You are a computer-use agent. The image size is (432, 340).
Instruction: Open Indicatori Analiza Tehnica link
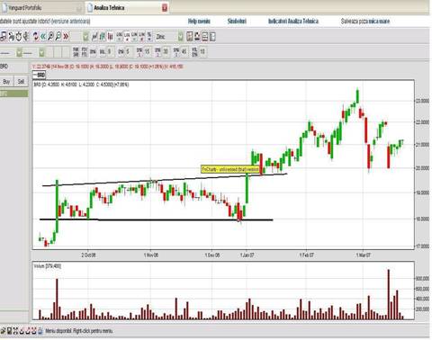point(293,21)
